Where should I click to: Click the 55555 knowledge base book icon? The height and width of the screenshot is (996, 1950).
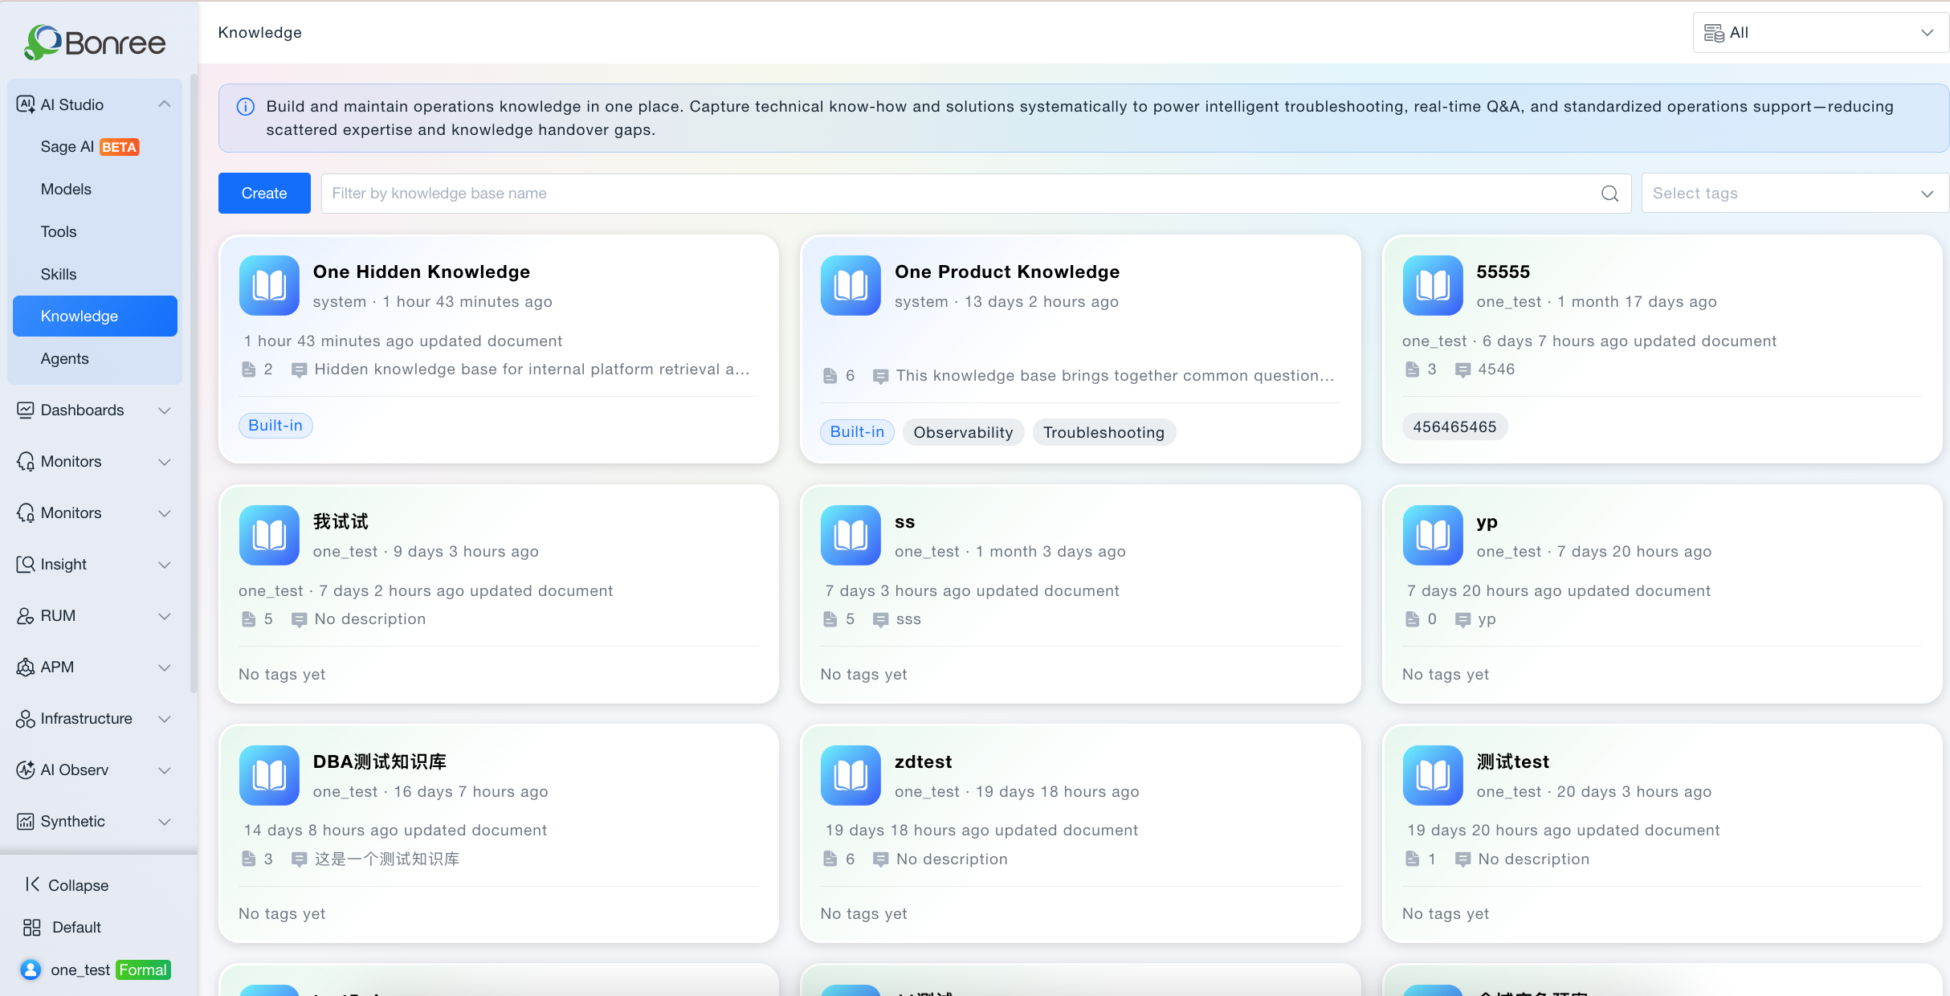pos(1433,285)
